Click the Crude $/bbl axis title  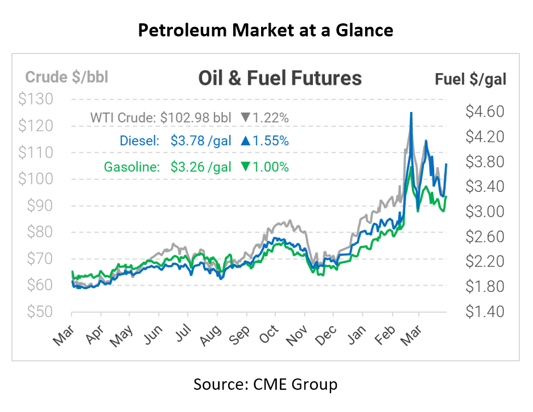(x=67, y=77)
